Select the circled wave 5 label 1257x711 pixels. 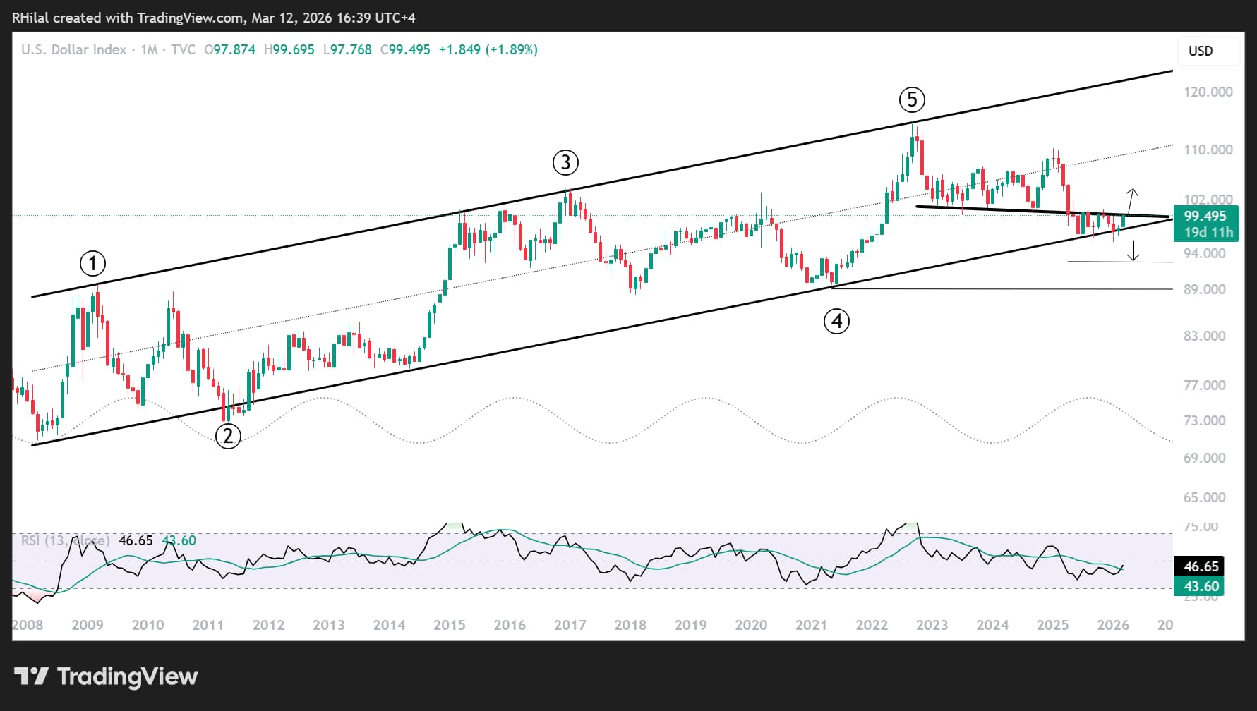(x=912, y=99)
